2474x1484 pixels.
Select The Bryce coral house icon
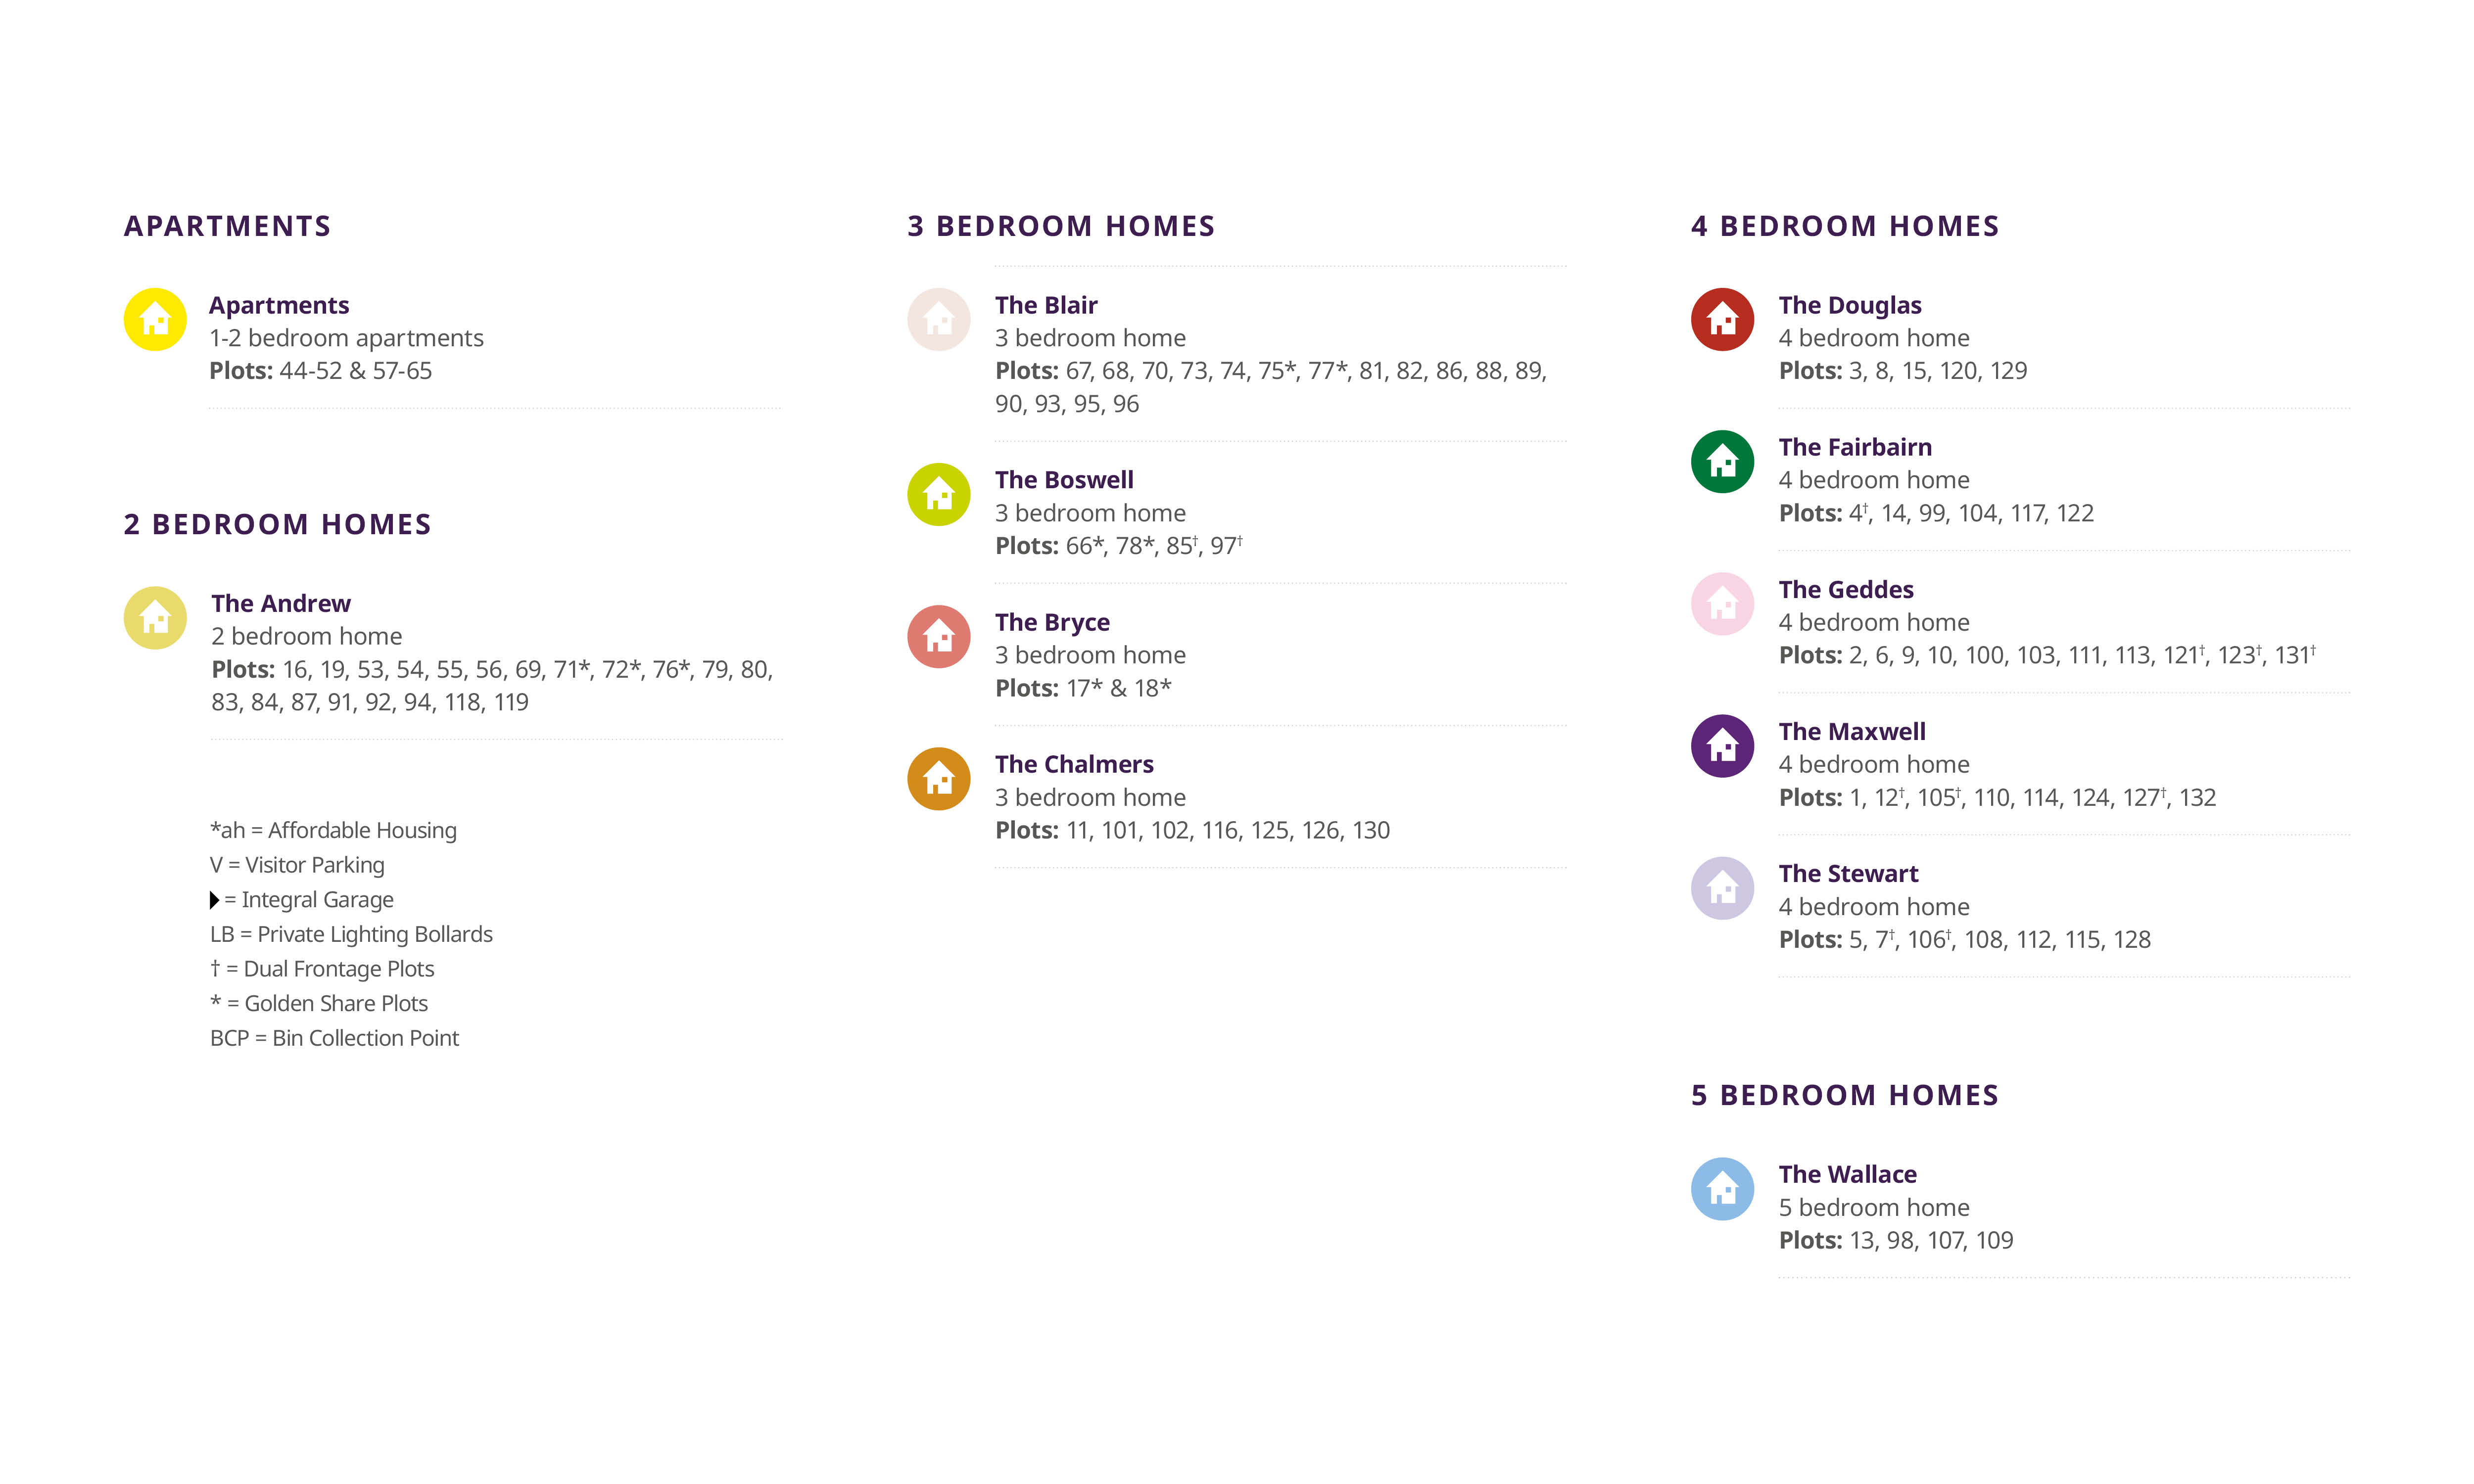pyautogui.click(x=938, y=636)
